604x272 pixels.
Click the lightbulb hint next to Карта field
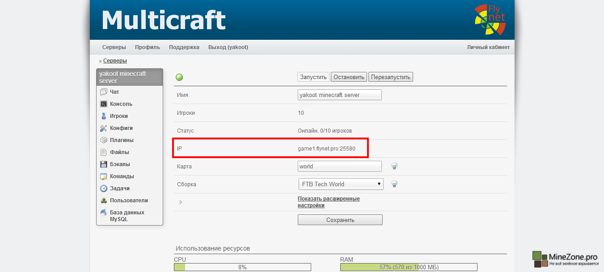[x=394, y=166]
